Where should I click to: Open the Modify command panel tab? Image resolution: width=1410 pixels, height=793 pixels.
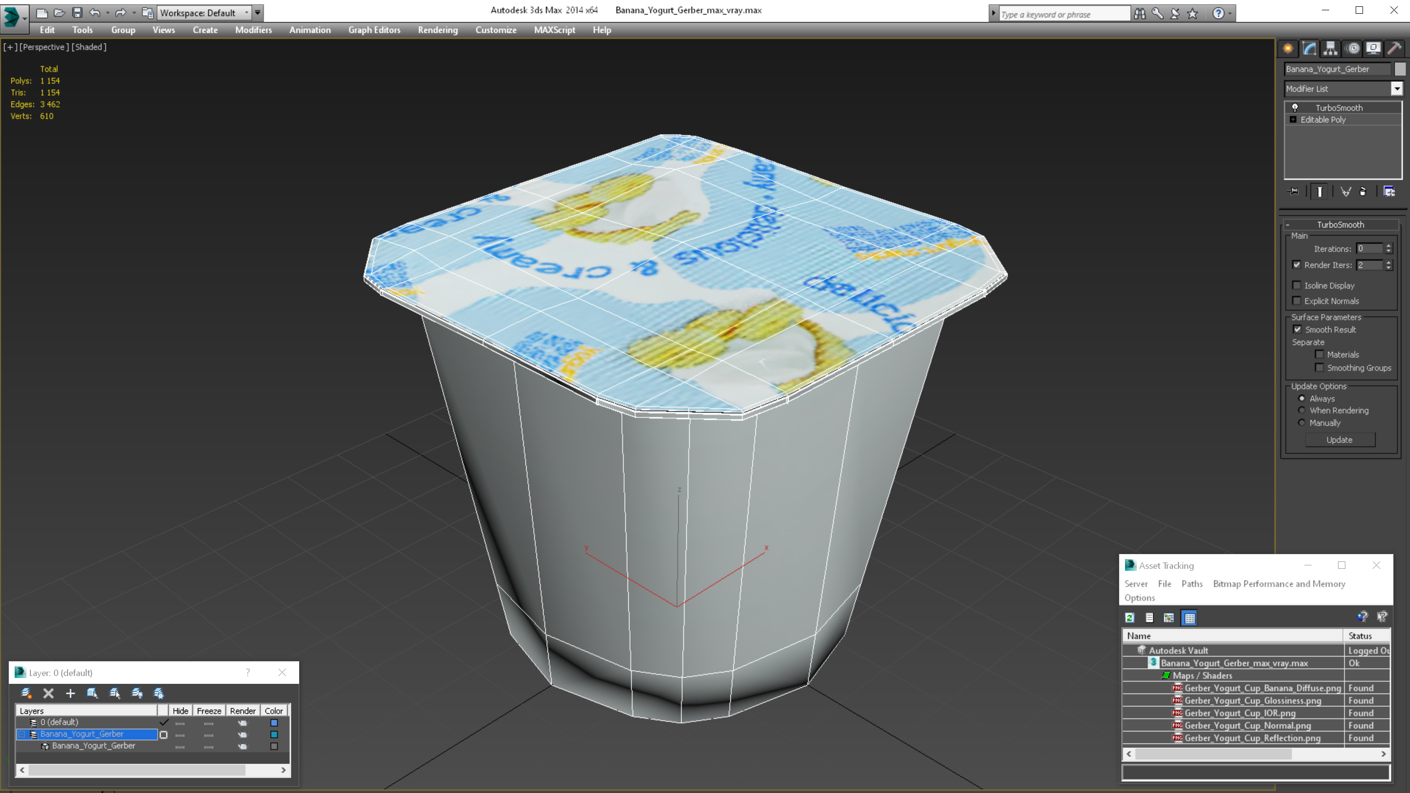pyautogui.click(x=1309, y=49)
